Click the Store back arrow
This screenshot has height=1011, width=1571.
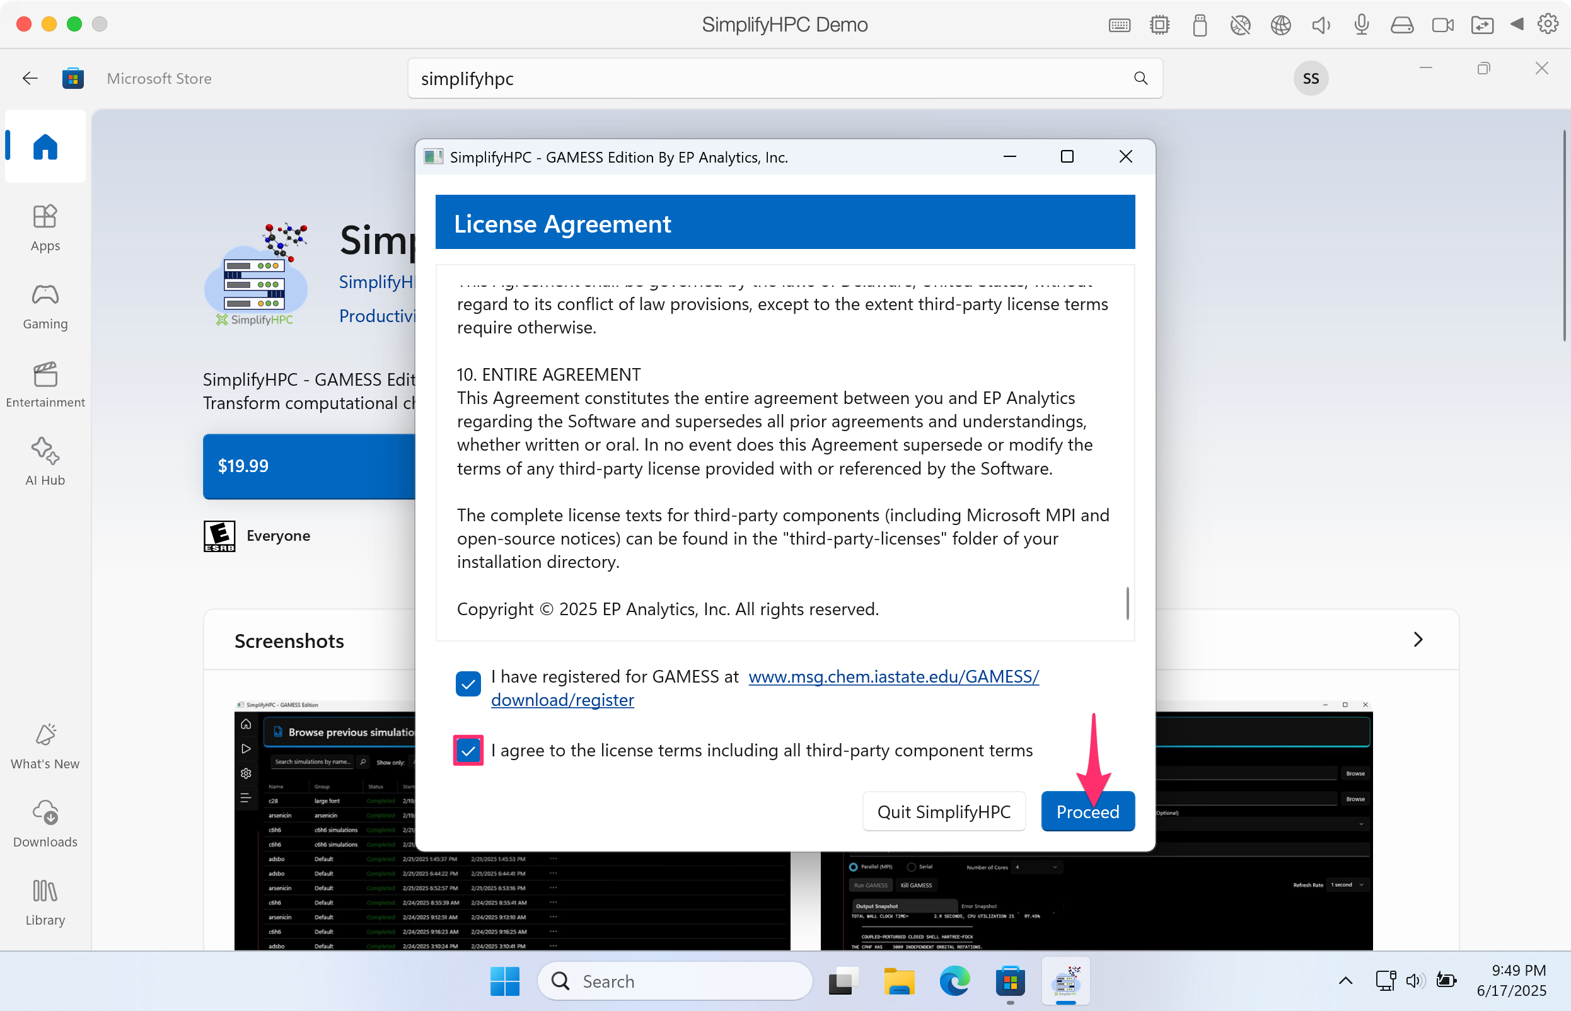(x=30, y=78)
